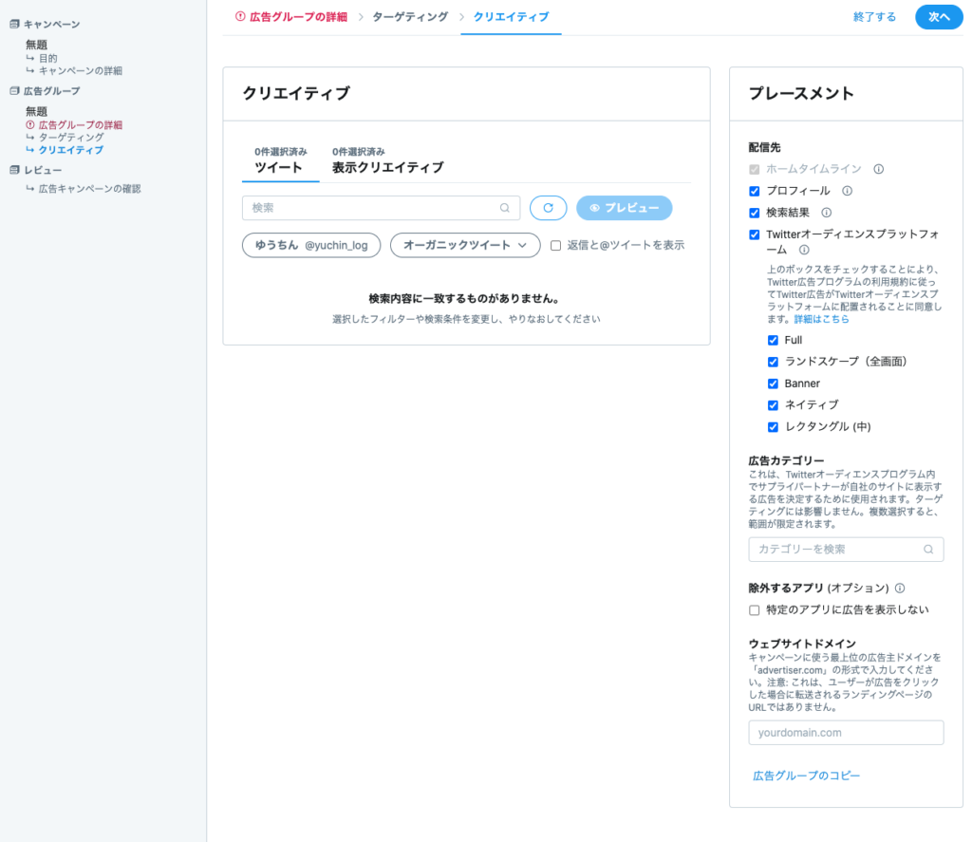Click the yourdomain.com input field
This screenshot has height=842, width=972.
(845, 733)
